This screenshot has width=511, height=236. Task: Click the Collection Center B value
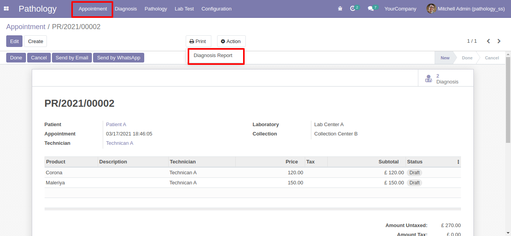336,134
